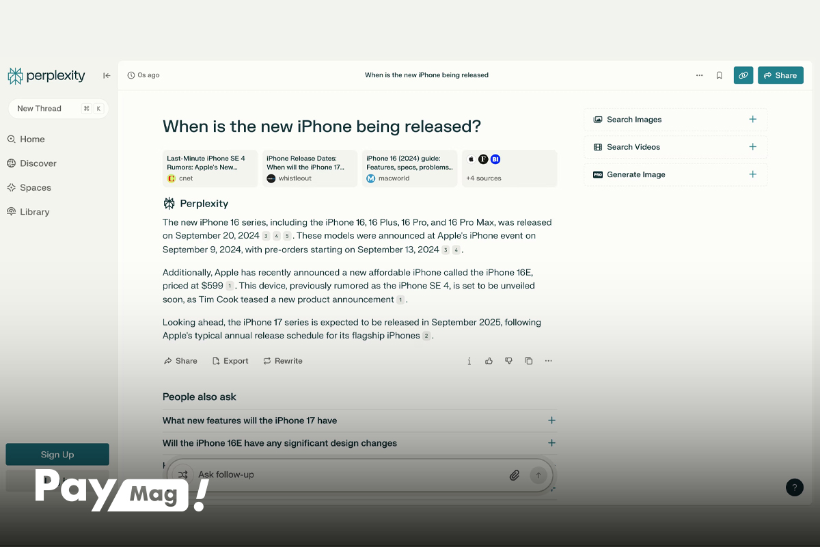Screen dimensions: 820x547
Task: Open Spaces section
Action: pyautogui.click(x=29, y=187)
